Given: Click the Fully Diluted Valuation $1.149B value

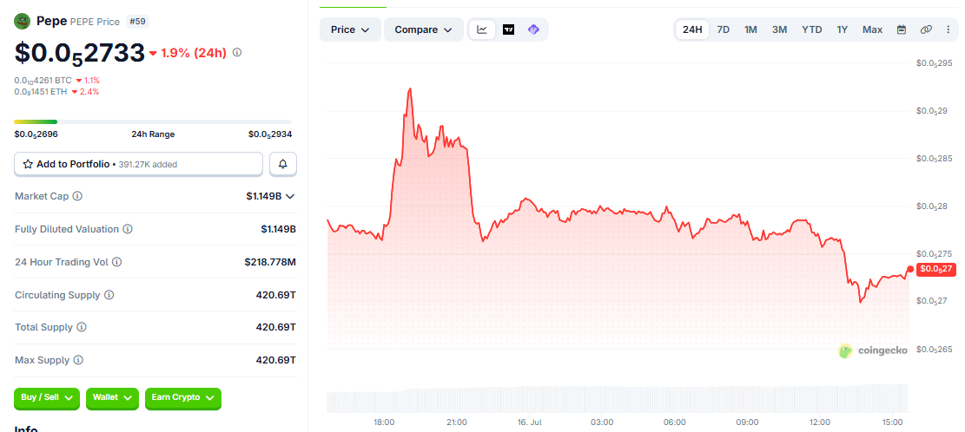Looking at the screenshot, I should click(x=279, y=229).
